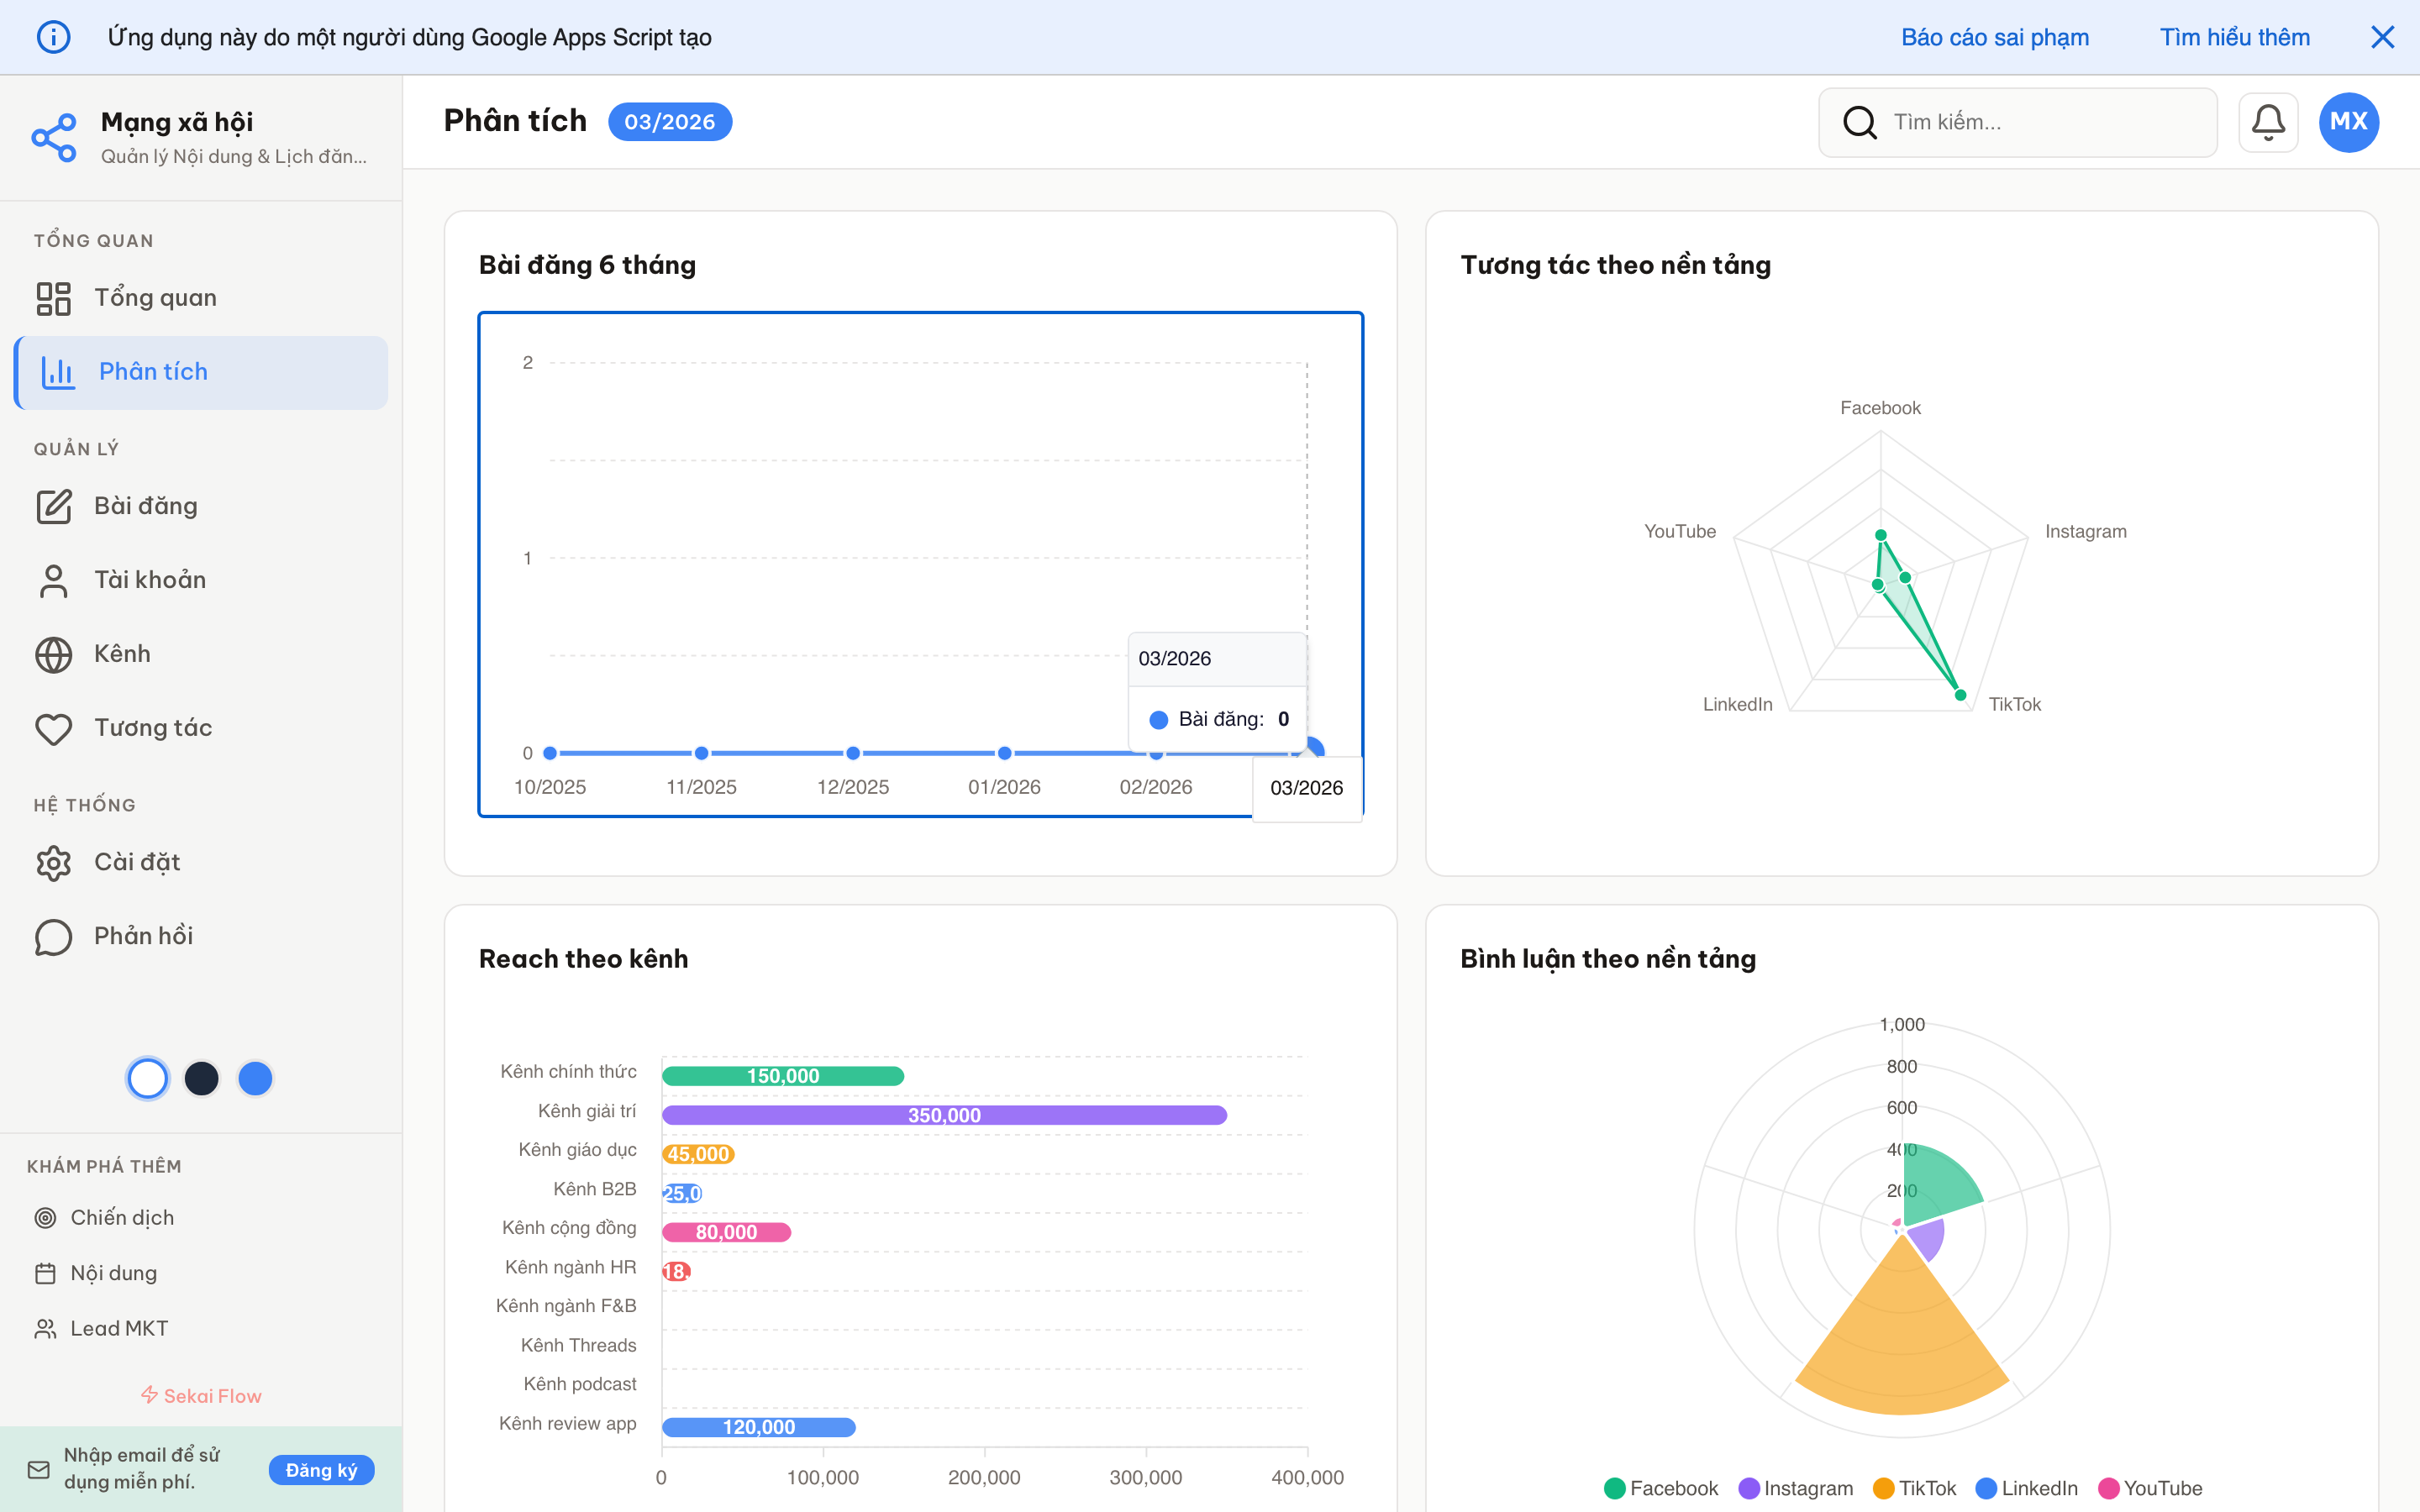Click the Bài đăng edit pencil icon

54,506
